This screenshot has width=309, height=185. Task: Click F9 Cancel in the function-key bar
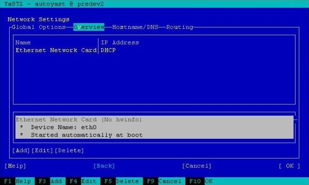click(164, 181)
